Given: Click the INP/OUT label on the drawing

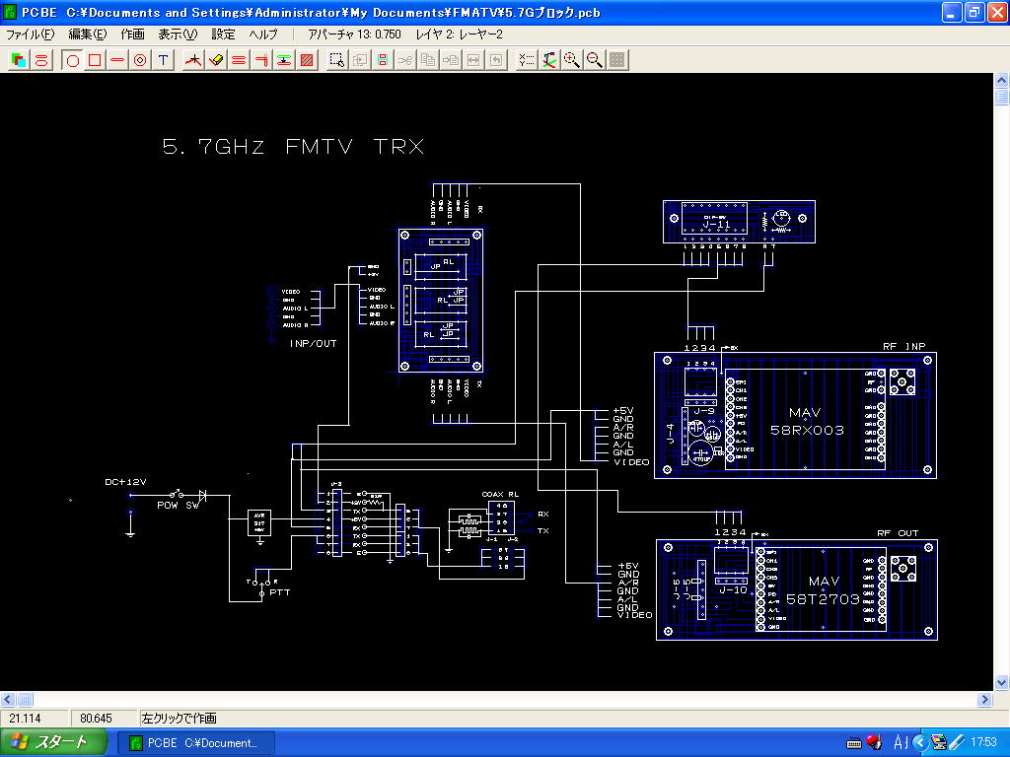Looking at the screenshot, I should (313, 344).
